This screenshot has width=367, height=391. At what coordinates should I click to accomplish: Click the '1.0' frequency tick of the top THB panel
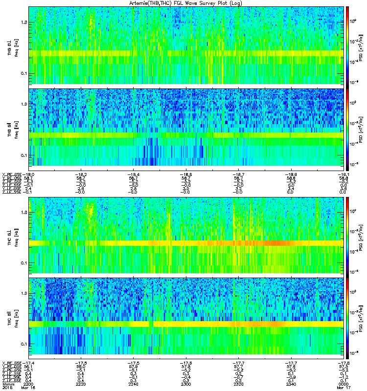[24, 22]
